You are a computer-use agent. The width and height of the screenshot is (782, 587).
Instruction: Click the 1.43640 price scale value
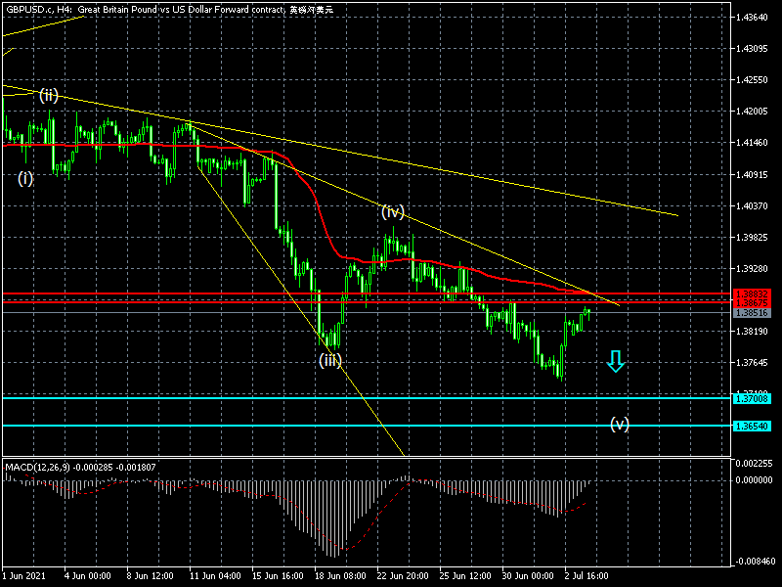752,18
